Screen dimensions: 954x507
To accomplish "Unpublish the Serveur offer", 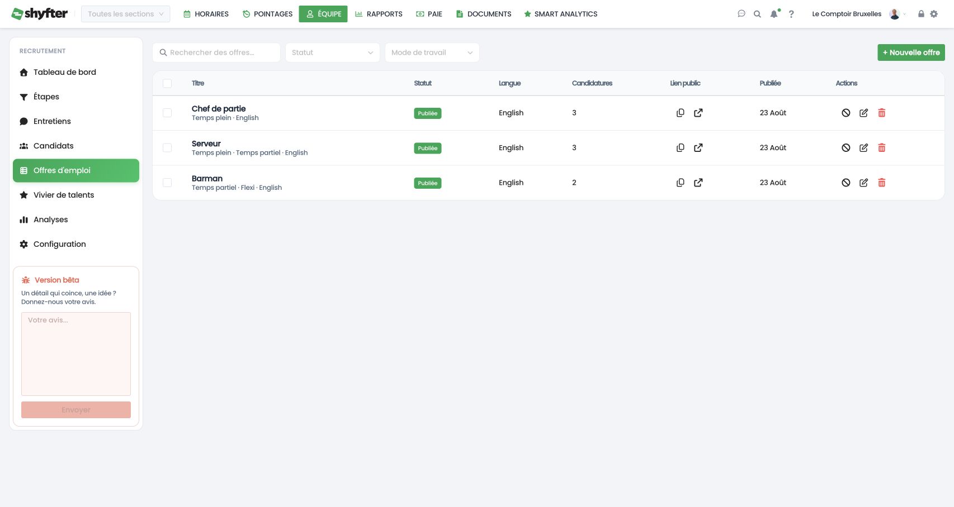I will 846,148.
